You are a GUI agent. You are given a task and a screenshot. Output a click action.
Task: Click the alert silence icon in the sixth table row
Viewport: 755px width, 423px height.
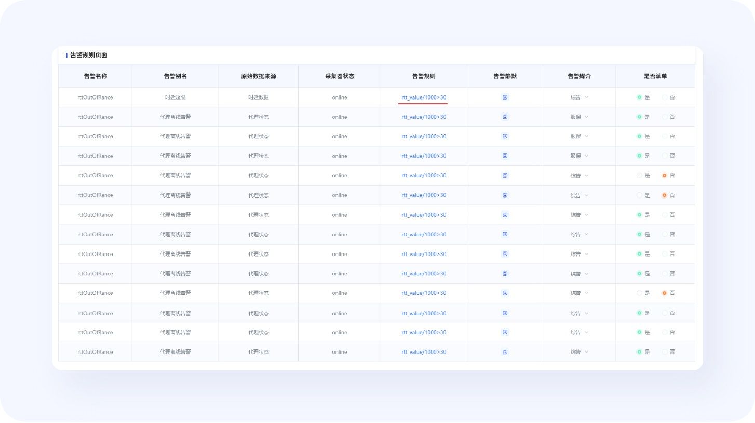pyautogui.click(x=505, y=195)
